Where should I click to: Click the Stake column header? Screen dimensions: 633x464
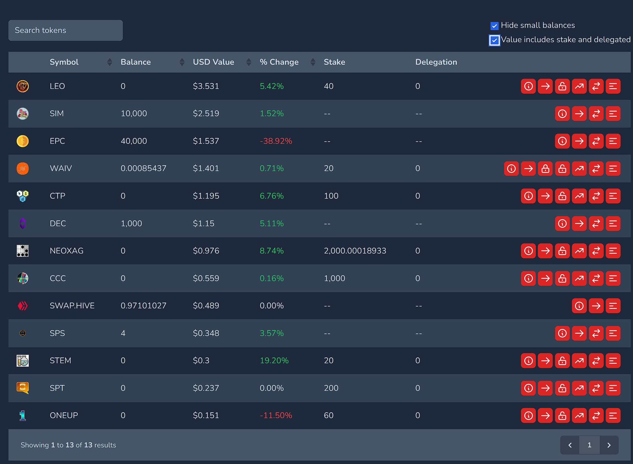pos(335,62)
